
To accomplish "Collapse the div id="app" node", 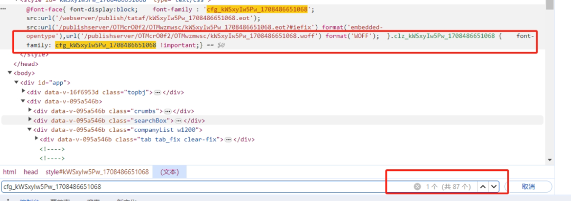I will 16,82.
